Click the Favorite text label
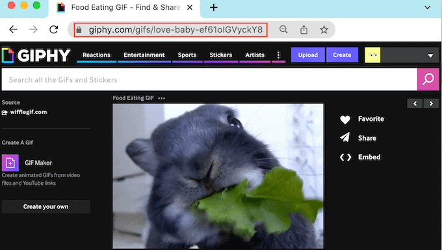 (371, 119)
